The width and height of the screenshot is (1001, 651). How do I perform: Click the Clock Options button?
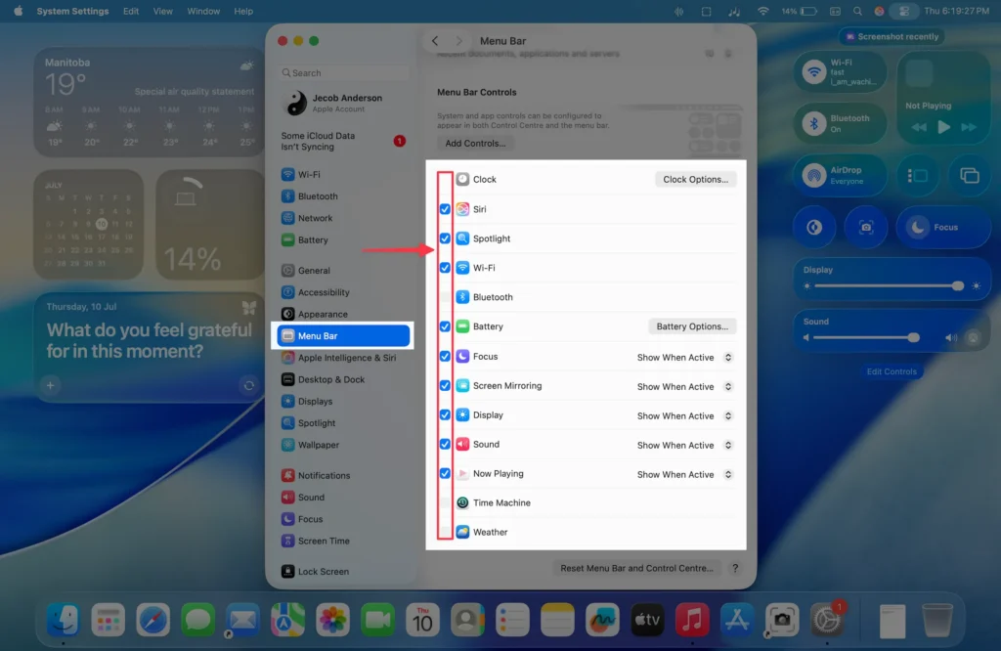click(x=695, y=179)
